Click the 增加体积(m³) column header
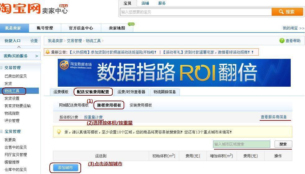Screen dimensions: 305x174 pos(221,156)
